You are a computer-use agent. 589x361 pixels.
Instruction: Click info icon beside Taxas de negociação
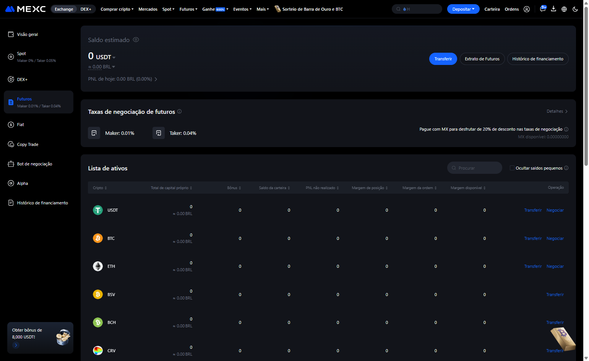tap(179, 112)
